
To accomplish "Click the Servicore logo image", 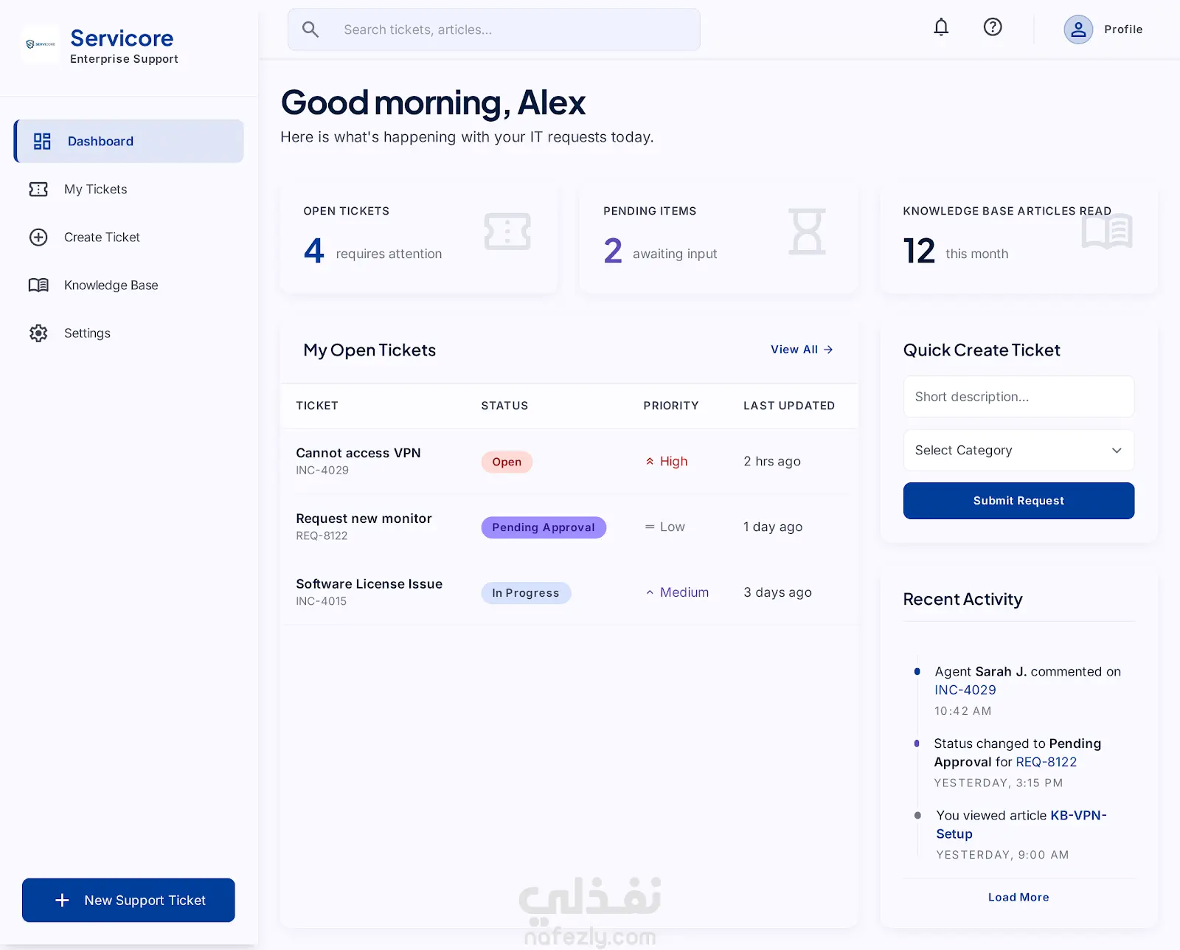I will [x=41, y=44].
